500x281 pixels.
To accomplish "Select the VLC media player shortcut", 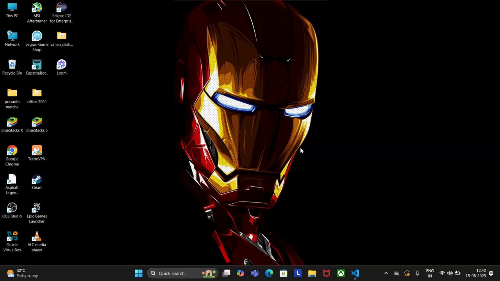I will click(37, 242).
